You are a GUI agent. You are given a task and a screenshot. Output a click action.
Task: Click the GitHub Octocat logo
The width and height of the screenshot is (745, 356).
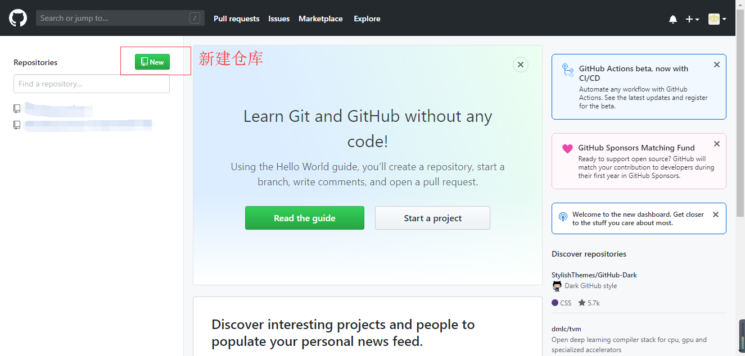click(x=18, y=18)
